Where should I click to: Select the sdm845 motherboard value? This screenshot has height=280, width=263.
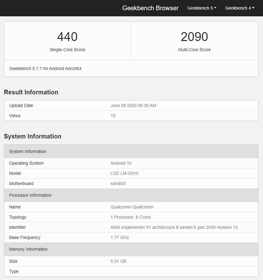pos(118,183)
